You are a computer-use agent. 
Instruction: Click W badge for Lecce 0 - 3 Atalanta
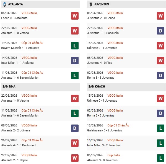pos(75,16)
